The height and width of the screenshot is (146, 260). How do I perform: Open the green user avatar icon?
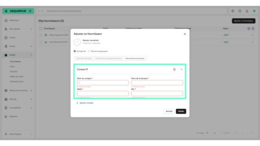click(254, 11)
